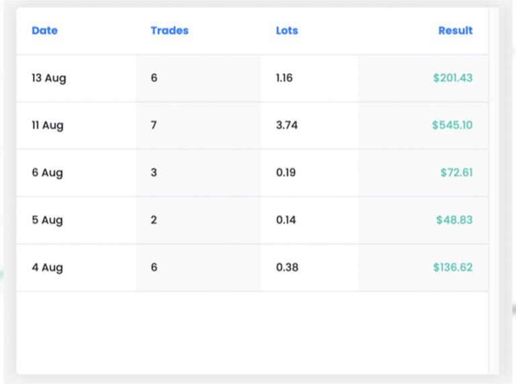
Task: Open the $545.10 result
Action: pyautogui.click(x=452, y=126)
